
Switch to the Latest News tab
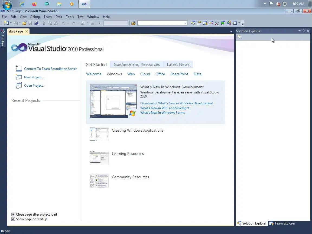click(x=178, y=64)
